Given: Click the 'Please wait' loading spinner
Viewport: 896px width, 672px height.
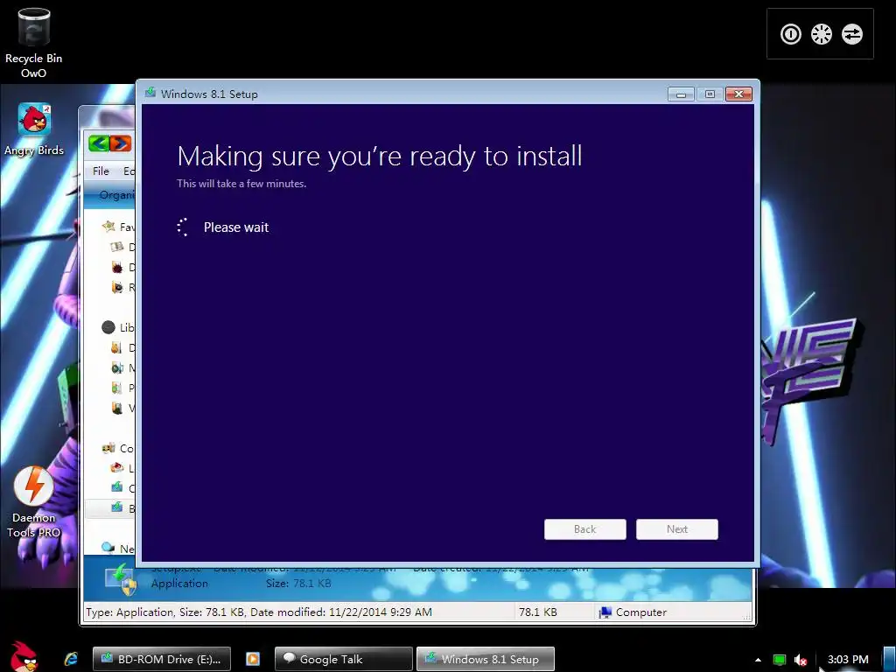Looking at the screenshot, I should click(183, 227).
